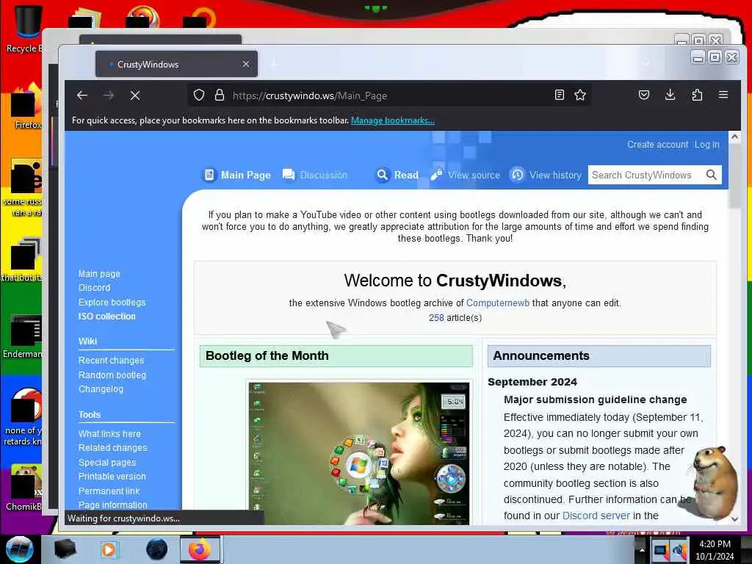752x564 pixels.
Task: Open Special pages tool link
Action: [107, 463]
